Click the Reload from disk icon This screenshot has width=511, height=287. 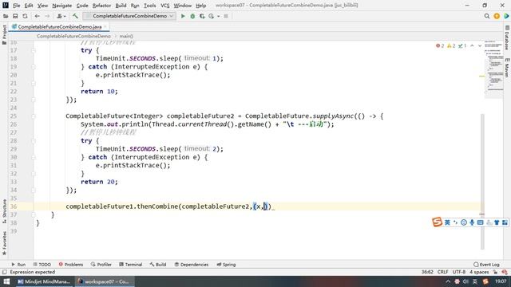tap(25, 16)
